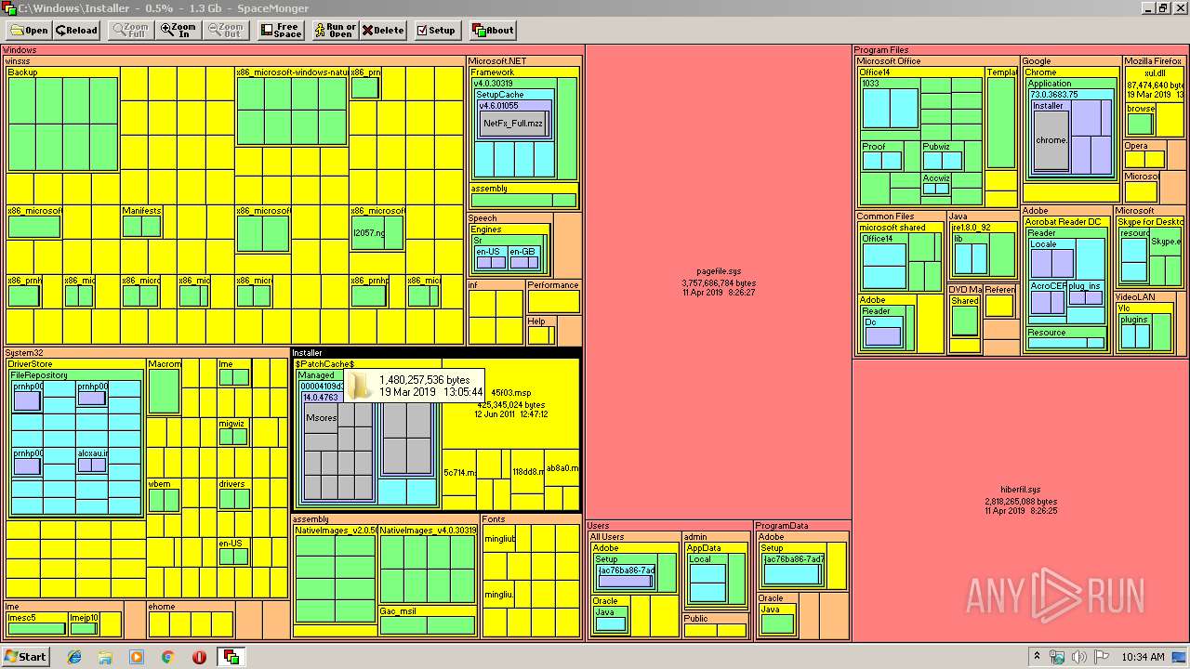The width and height of the screenshot is (1190, 669).
Task: Select the en-GB block under Speech Engines
Action: 523,258
